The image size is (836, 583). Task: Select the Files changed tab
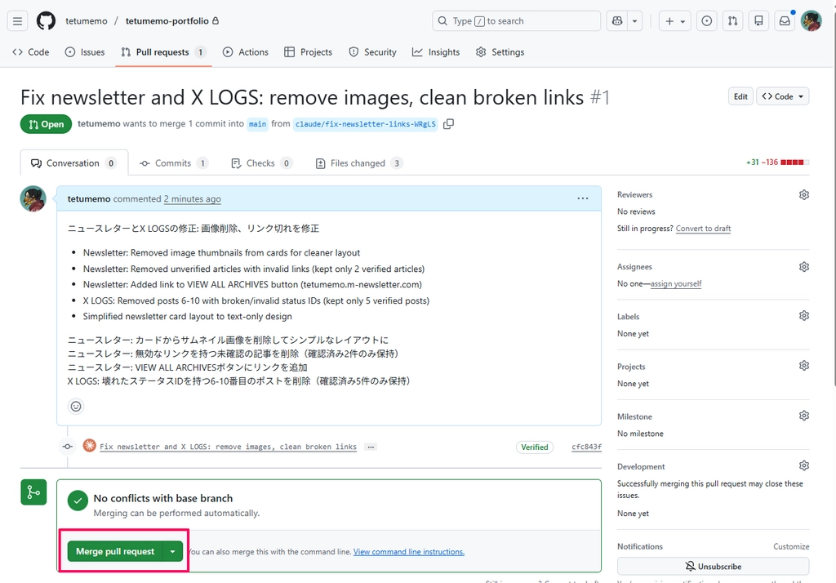(359, 163)
